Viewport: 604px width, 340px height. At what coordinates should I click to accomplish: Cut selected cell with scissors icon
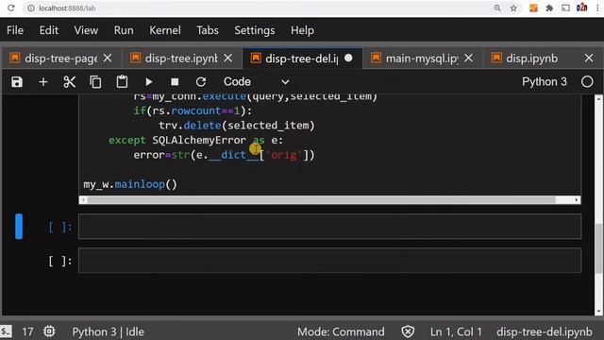pyautogui.click(x=69, y=82)
